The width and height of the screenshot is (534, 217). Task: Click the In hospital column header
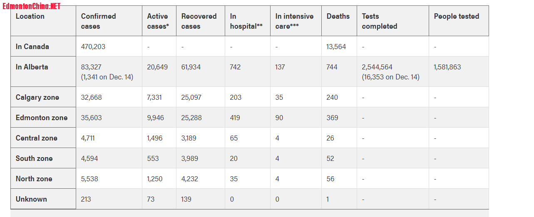pos(246,21)
